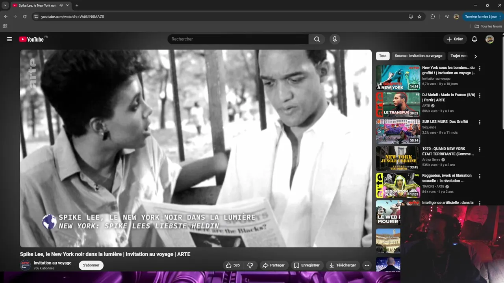Open the new tab with plus icon
This screenshot has width=504, height=283.
[x=77, y=6]
